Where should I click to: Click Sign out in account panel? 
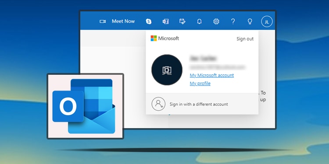pyautogui.click(x=245, y=38)
